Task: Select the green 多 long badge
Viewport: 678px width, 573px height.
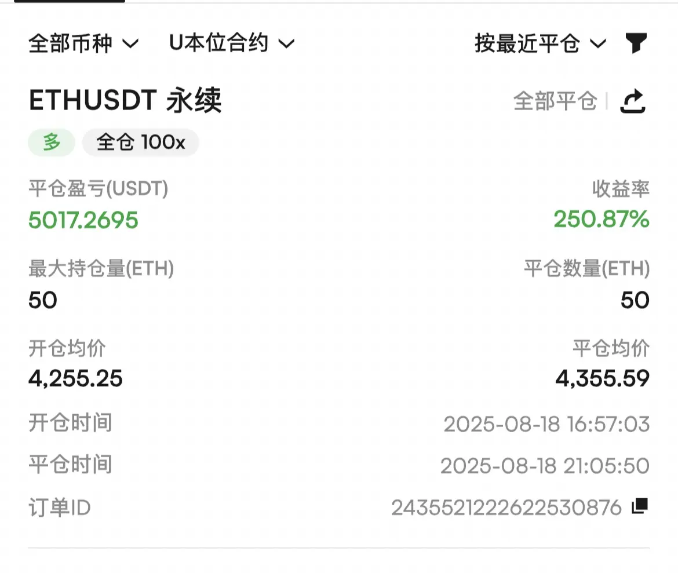Action: click(x=52, y=143)
